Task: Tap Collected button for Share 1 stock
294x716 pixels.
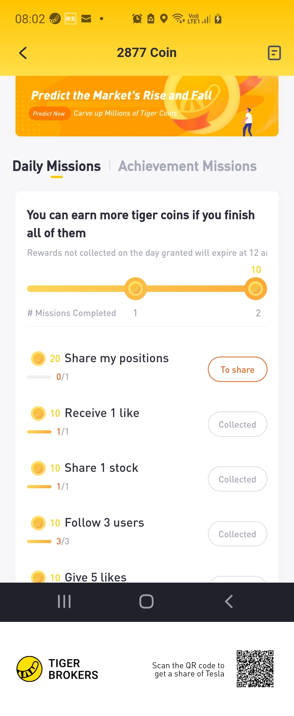Action: (x=237, y=479)
